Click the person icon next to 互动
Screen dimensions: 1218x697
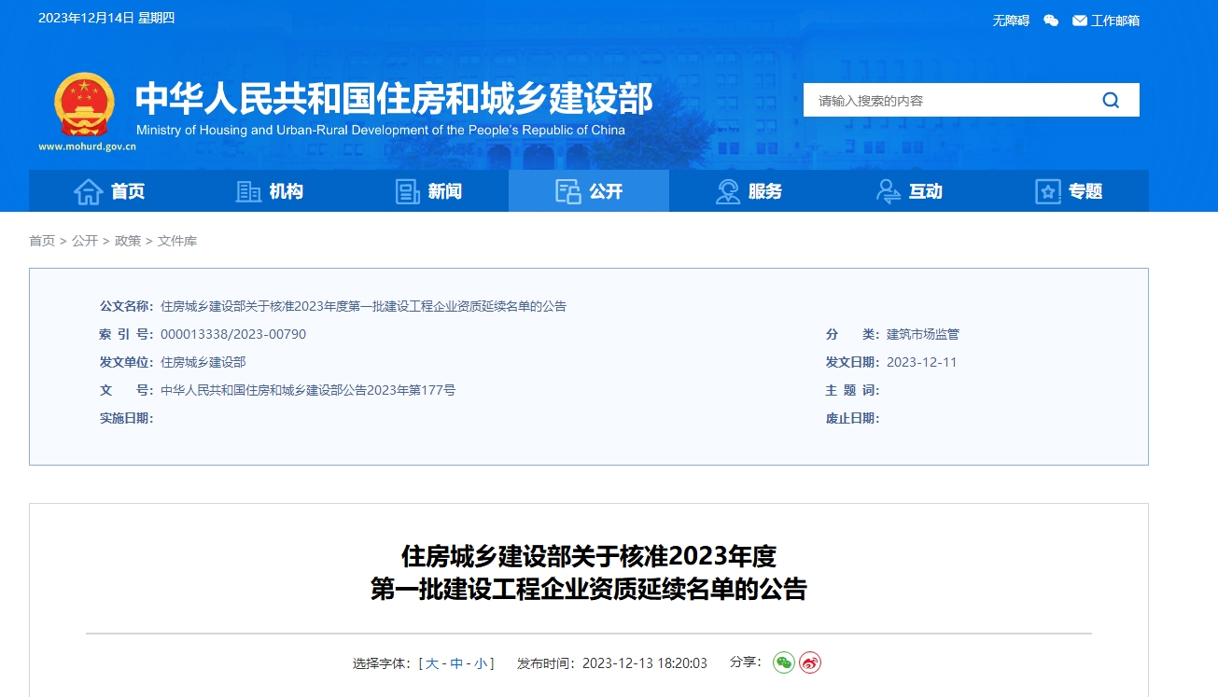tap(888, 190)
